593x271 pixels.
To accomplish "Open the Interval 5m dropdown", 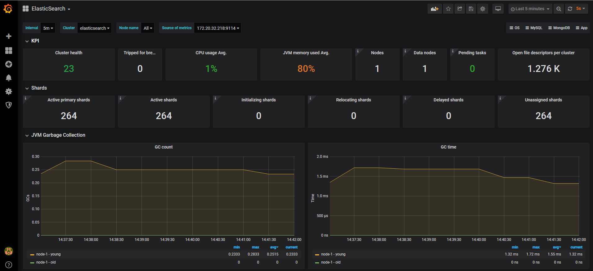I will 48,28.
